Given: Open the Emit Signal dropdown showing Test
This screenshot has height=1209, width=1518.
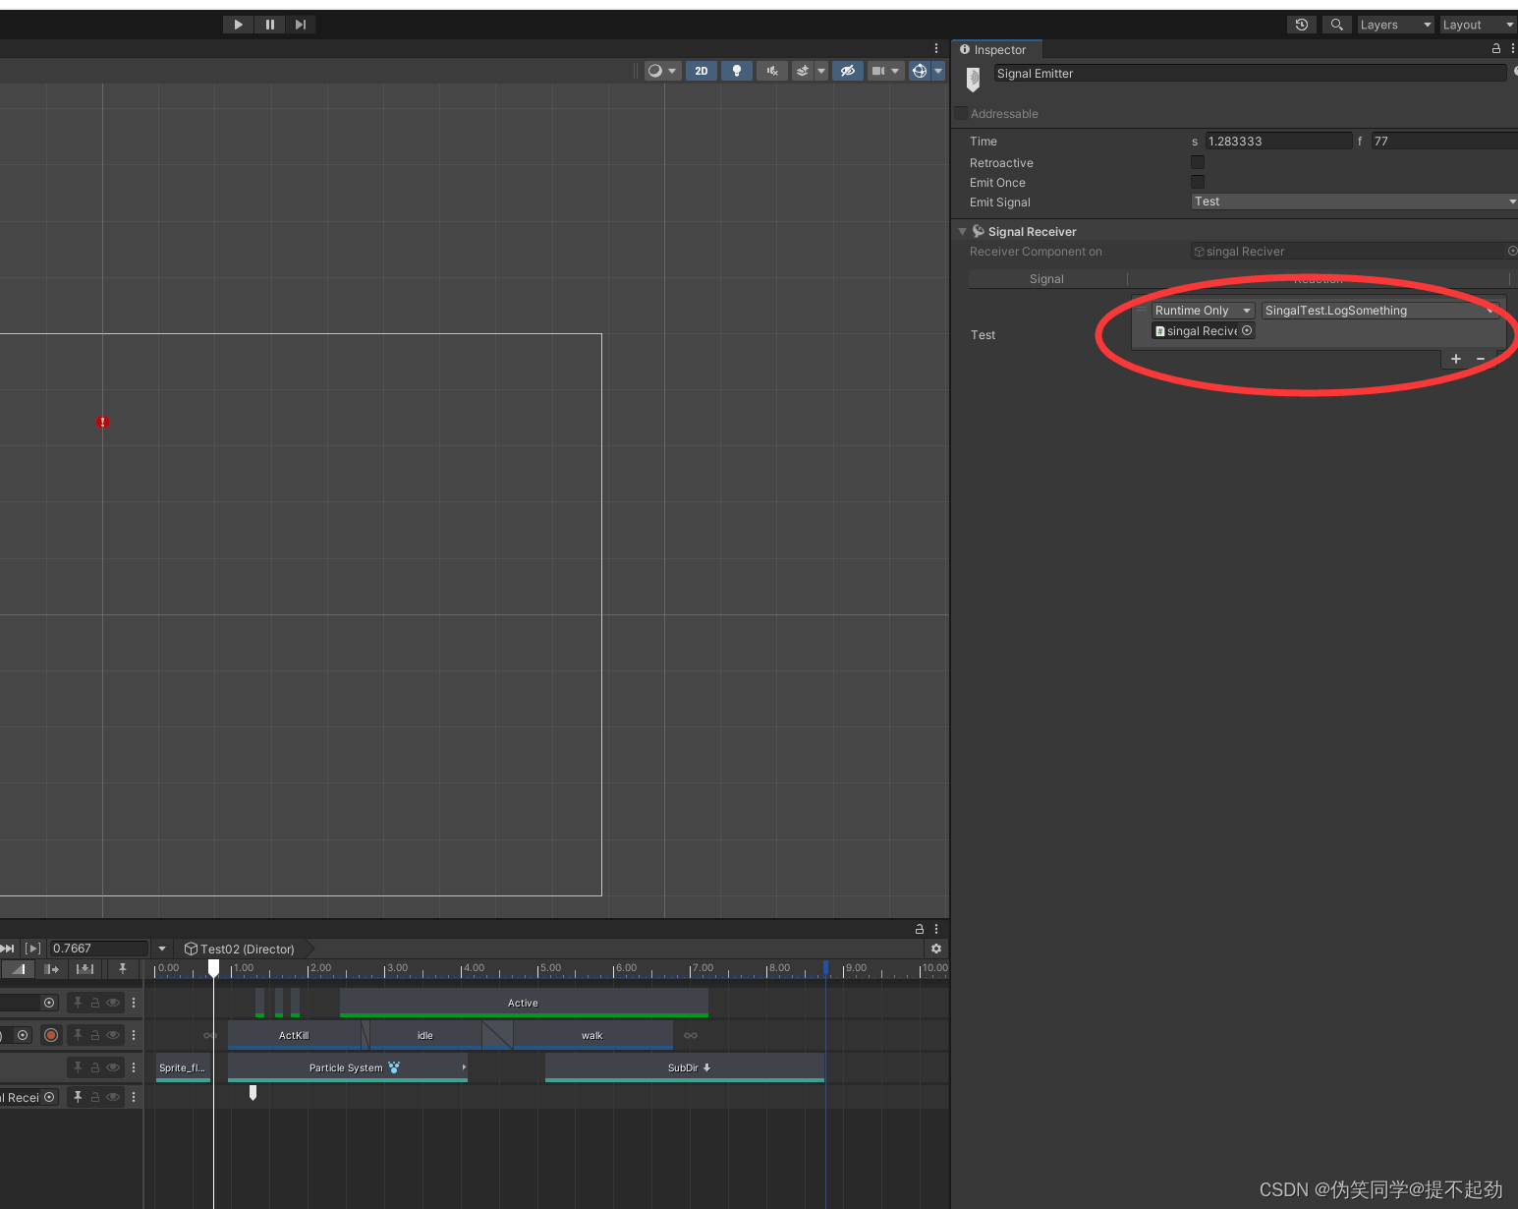Looking at the screenshot, I should click(x=1352, y=201).
